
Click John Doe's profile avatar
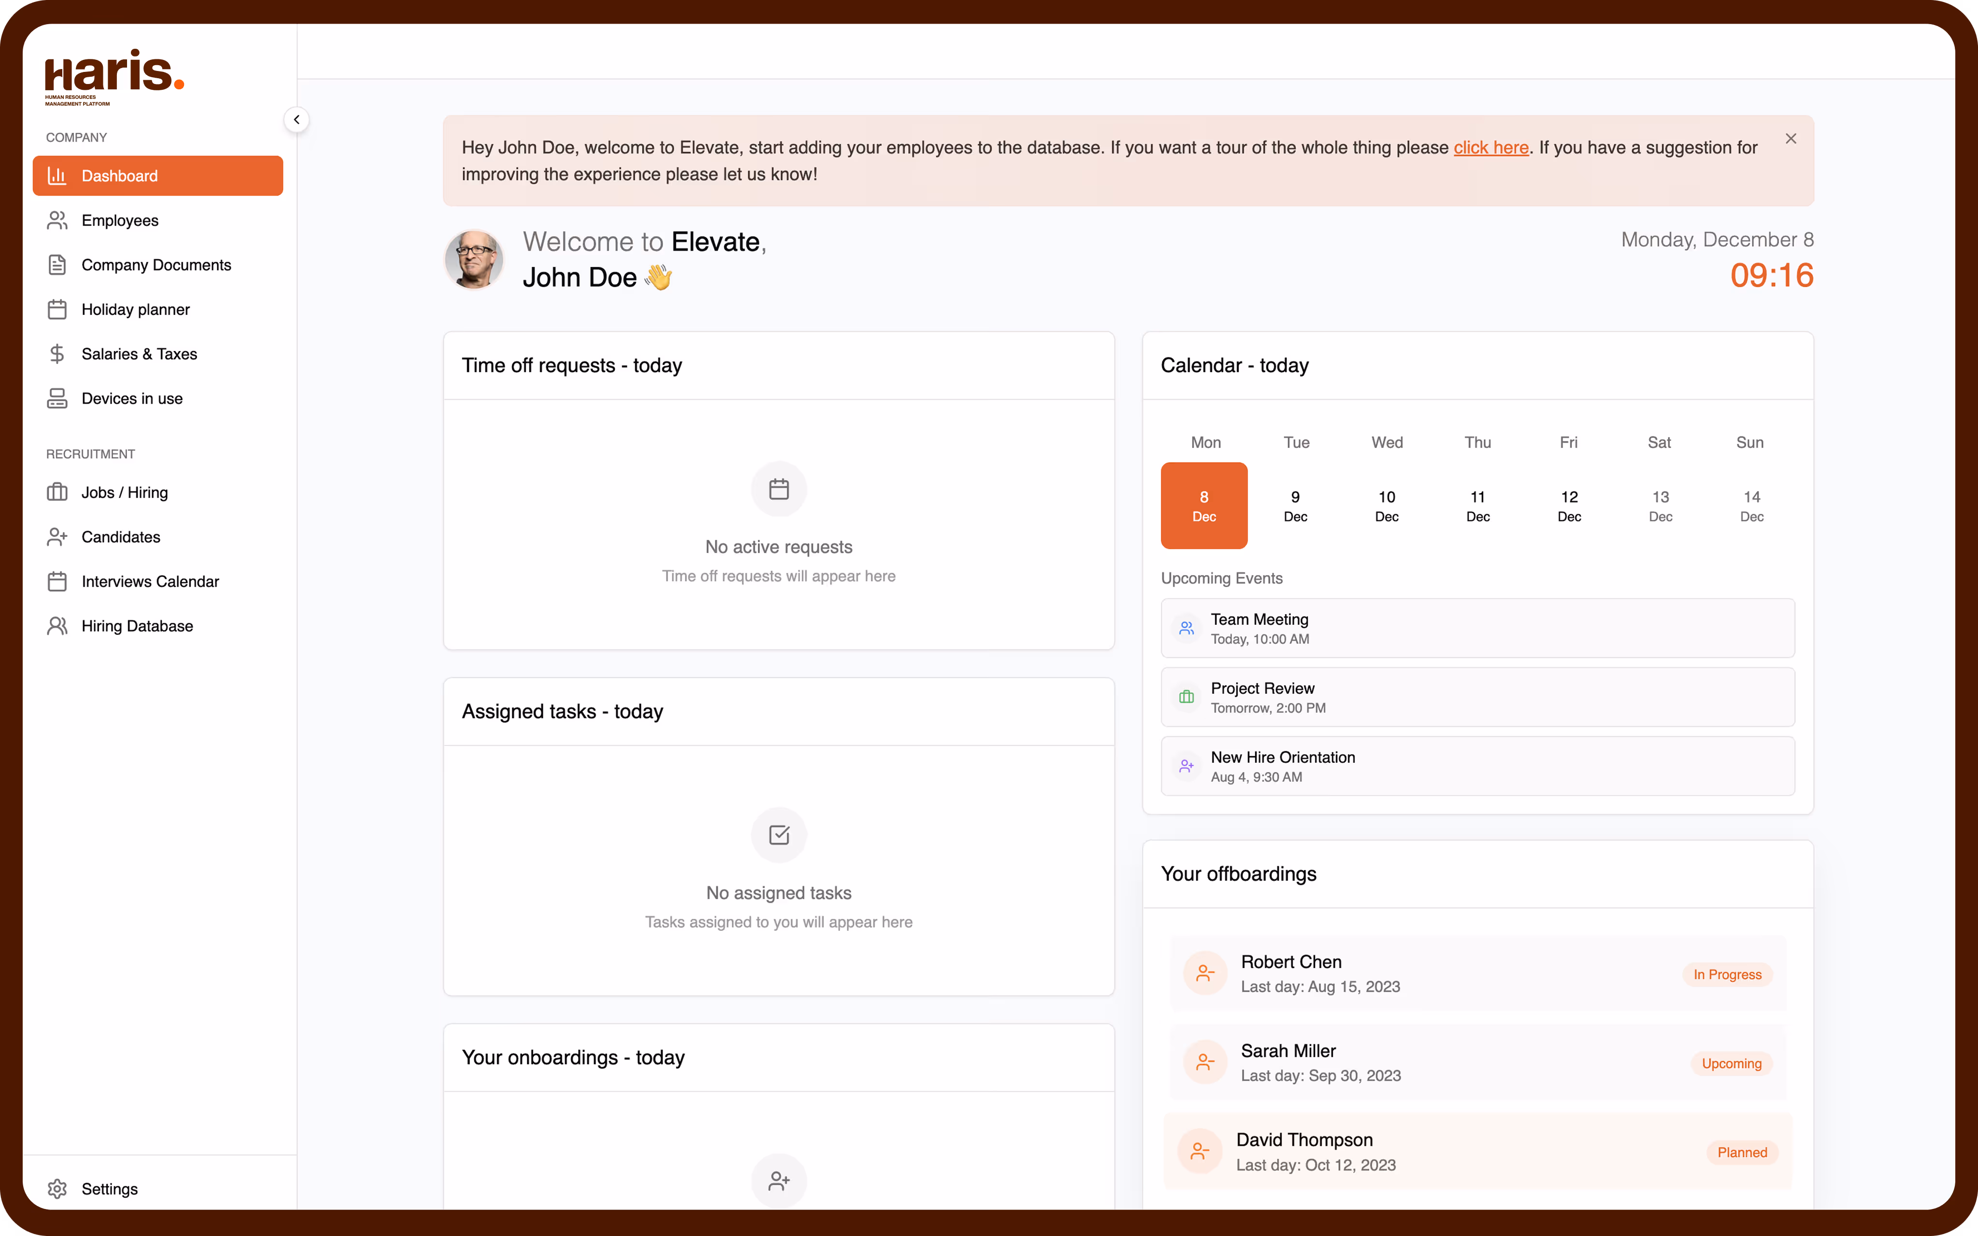point(473,260)
